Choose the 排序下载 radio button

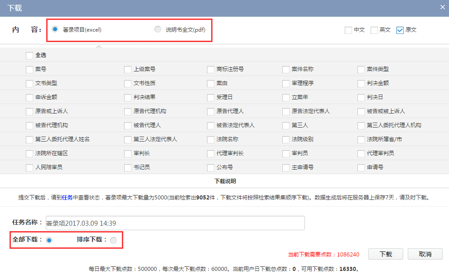click(x=113, y=240)
